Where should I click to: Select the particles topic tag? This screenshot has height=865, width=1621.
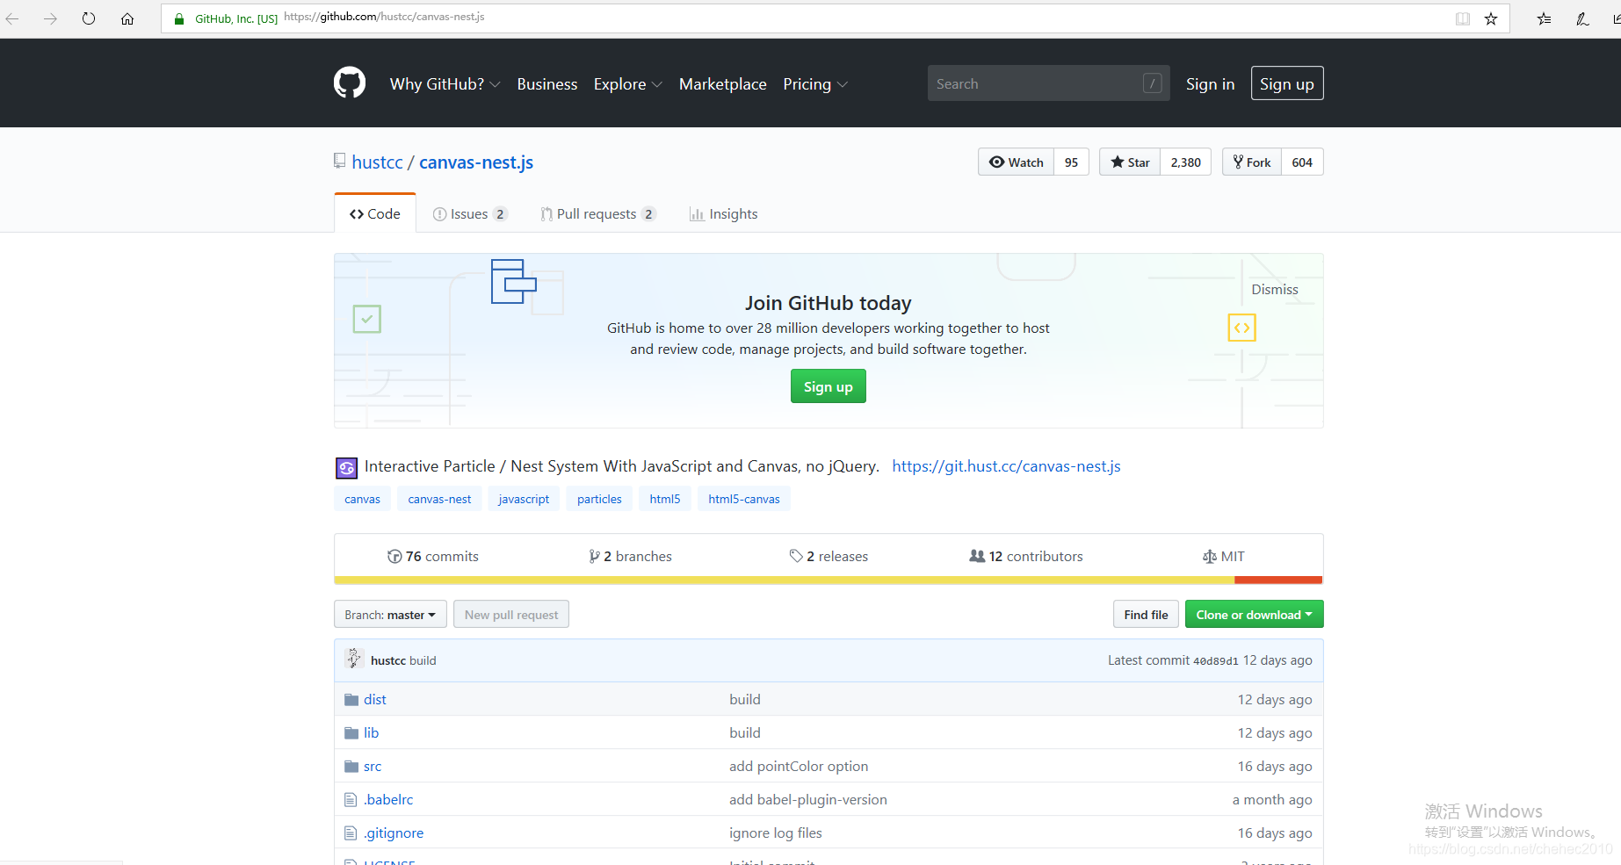point(599,499)
